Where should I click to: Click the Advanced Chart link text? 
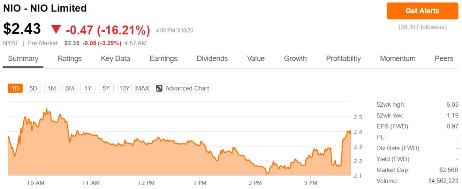187,88
